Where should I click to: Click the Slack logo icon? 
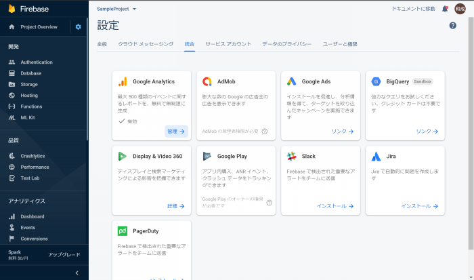coord(291,156)
